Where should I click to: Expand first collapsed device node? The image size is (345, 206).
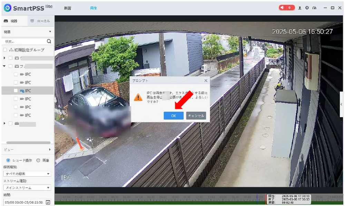[4, 58]
